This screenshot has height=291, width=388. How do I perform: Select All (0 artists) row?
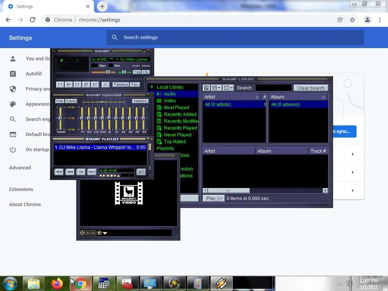[x=235, y=105]
